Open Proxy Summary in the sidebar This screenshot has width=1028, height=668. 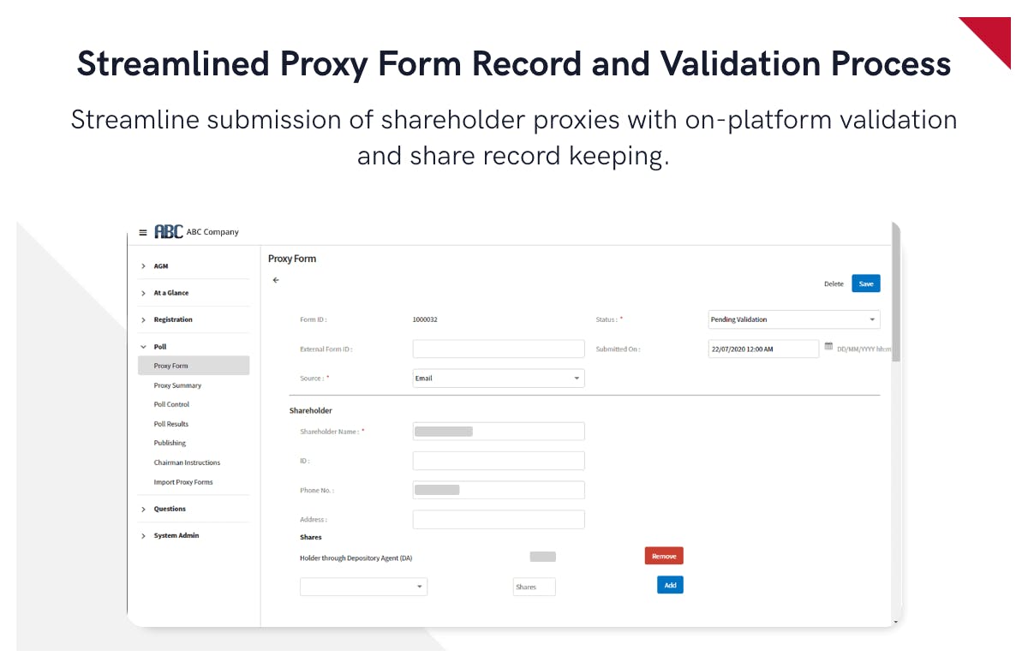tap(177, 385)
